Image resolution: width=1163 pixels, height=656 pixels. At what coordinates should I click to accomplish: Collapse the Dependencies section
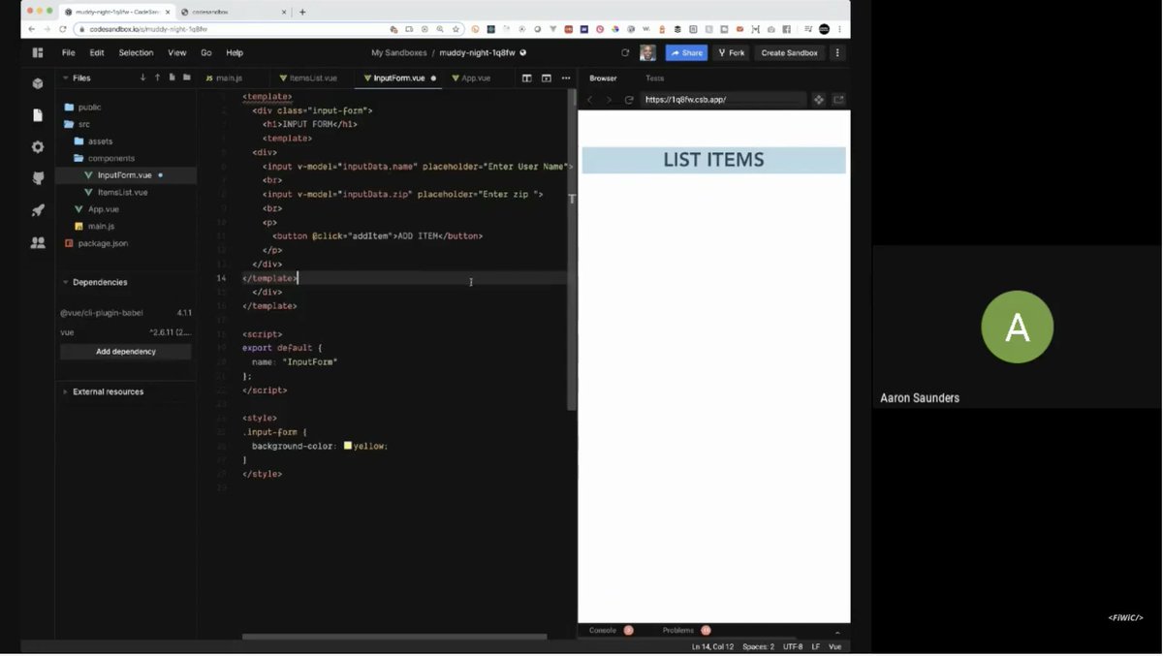point(66,282)
